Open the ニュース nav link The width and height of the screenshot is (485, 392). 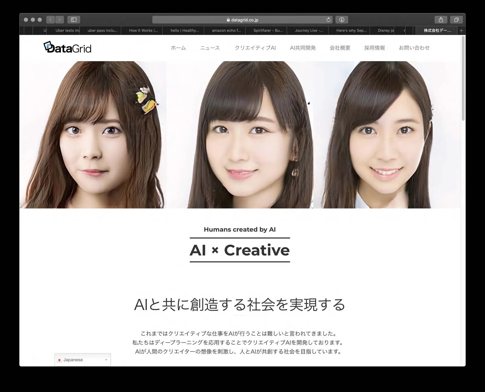[210, 48]
